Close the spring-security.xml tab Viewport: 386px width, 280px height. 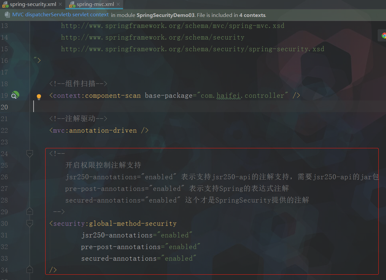pyautogui.click(x=60, y=4)
